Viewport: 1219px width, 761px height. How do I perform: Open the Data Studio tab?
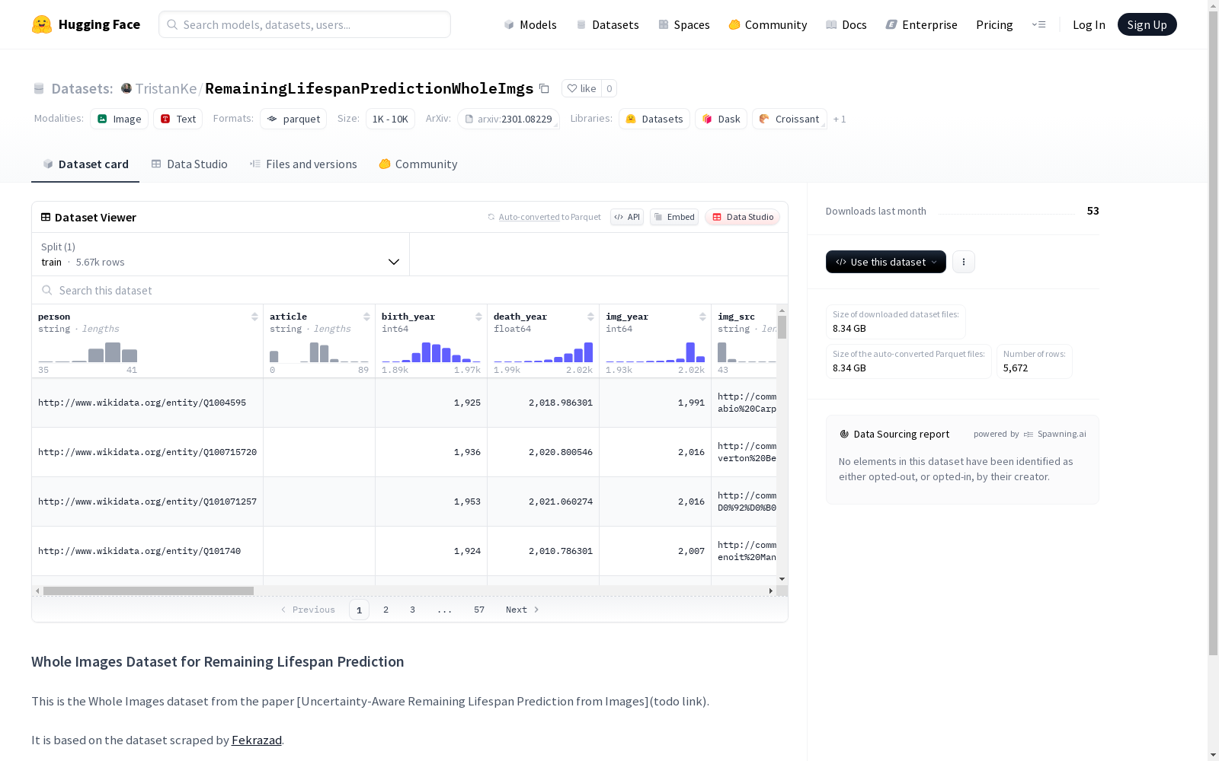[190, 164]
